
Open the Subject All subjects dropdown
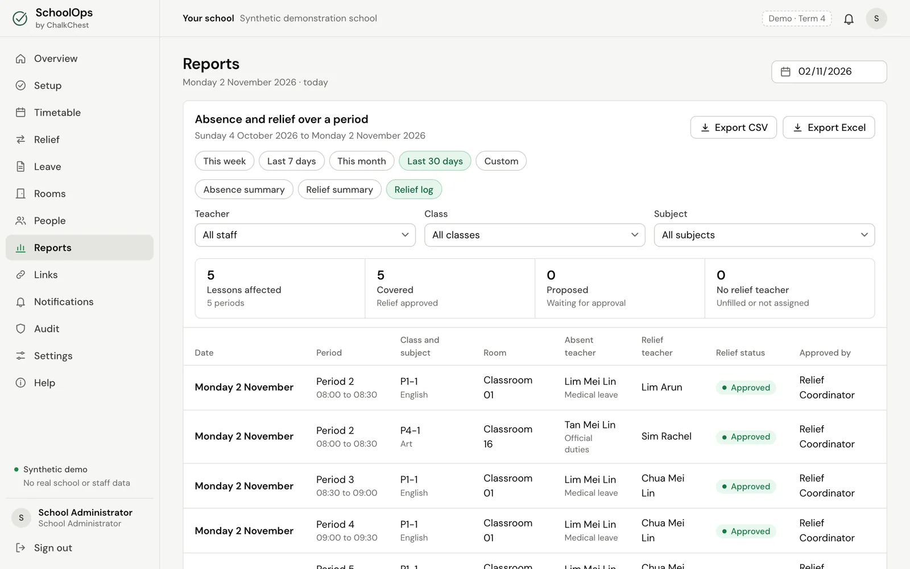(x=764, y=235)
